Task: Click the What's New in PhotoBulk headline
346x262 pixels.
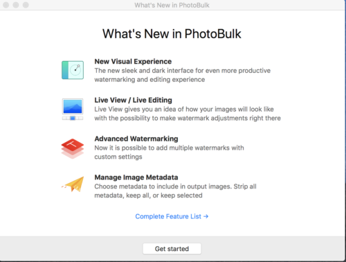Action: [172, 34]
